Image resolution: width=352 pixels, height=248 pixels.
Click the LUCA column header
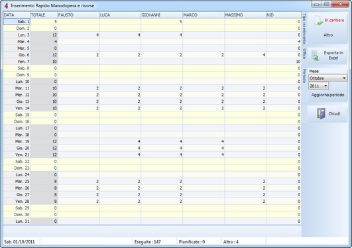pyautogui.click(x=120, y=15)
